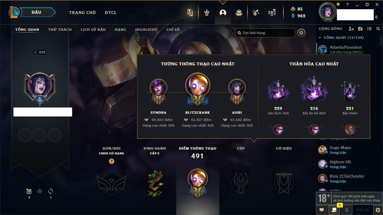The width and height of the screenshot is (383, 215).
Task: Toggle the microphone mute button
Action: 347,210
